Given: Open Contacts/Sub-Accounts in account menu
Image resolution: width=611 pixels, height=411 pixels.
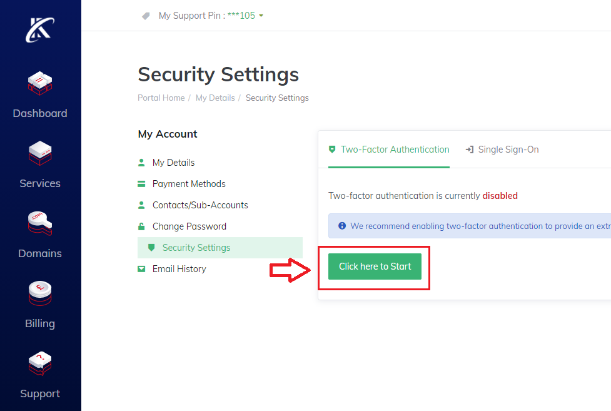Looking at the screenshot, I should click(200, 205).
